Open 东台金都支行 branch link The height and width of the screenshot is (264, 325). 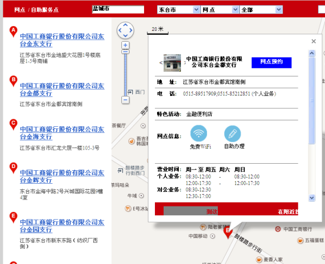pyautogui.click(x=62, y=89)
